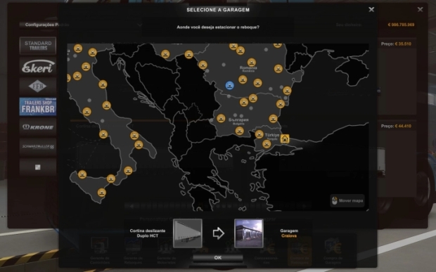Screen dimensions: 436x272
Task: Click the small white square tile under Schwarzmüller
Action: coord(38,167)
